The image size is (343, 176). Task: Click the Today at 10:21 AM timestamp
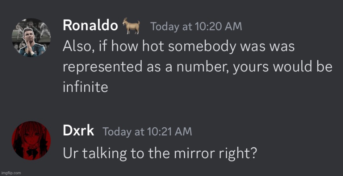(147, 131)
